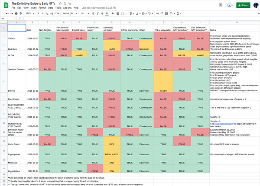Insert a link with chain icon

157,13
